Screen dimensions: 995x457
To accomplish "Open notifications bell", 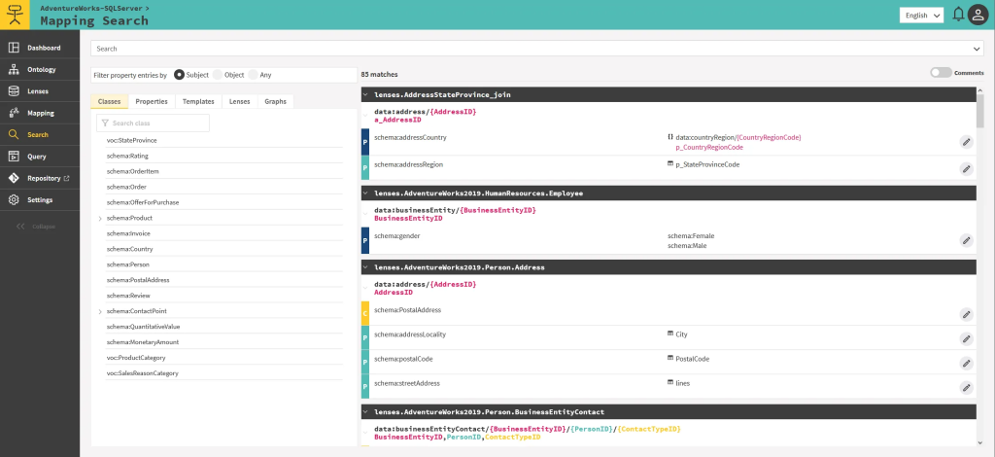I will pos(959,15).
